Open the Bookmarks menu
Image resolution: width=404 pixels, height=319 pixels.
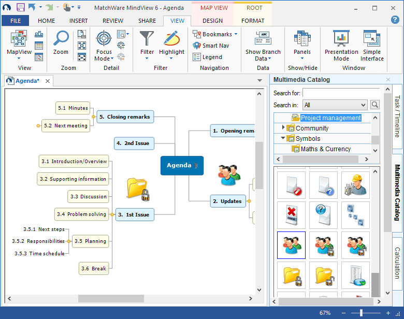[x=215, y=34]
